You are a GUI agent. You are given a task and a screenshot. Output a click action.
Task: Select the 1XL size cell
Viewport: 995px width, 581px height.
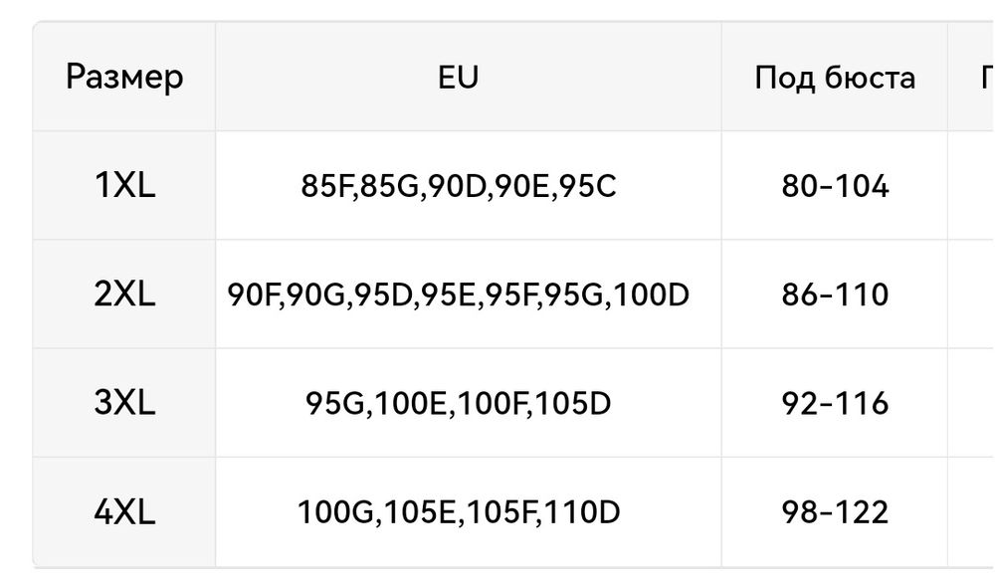pos(124,186)
